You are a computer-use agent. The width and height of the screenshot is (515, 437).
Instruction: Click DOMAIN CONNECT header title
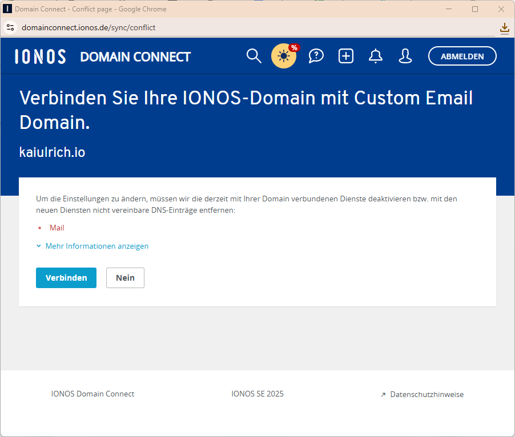(x=135, y=56)
